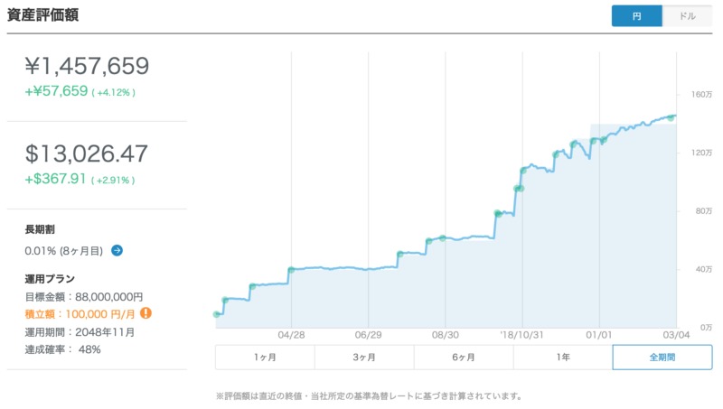723x409 pixels.
Task: Click the ※評価額 footnote text
Action: (370, 396)
